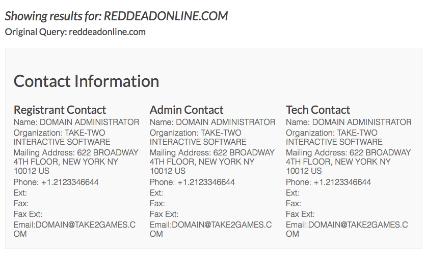Click the Admin Organization TAKE-TWO text
Image resolution: width=426 pixels, height=254 pixels.
click(x=221, y=133)
